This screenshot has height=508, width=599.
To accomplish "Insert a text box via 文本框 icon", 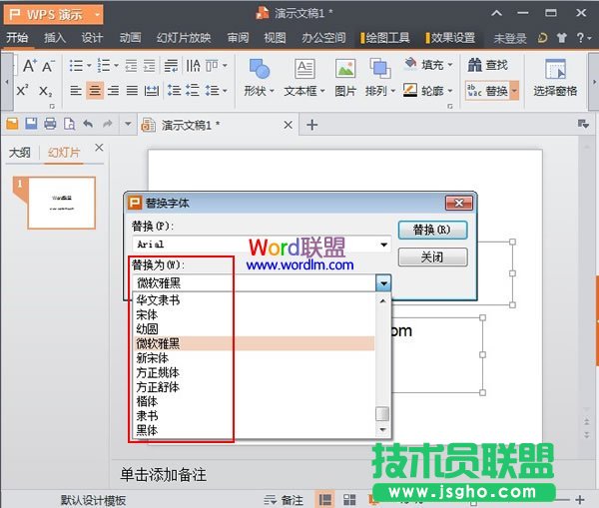I will [x=303, y=71].
